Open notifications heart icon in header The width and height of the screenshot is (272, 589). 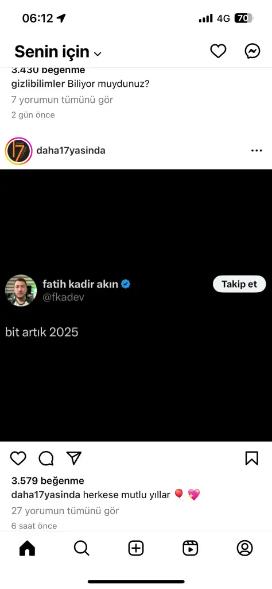[x=218, y=51]
